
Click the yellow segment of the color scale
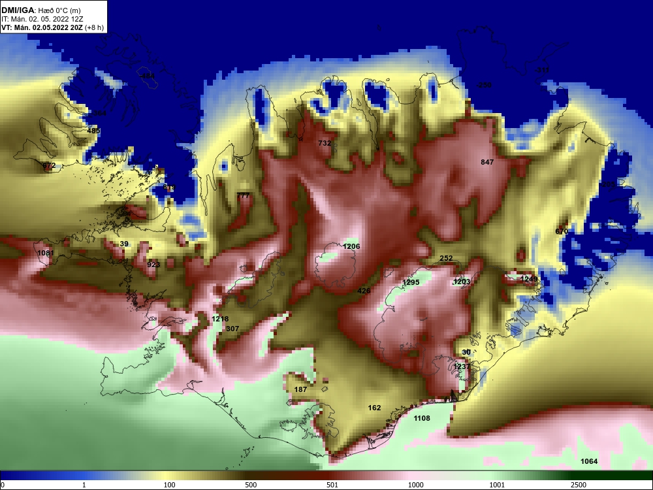(x=167, y=476)
